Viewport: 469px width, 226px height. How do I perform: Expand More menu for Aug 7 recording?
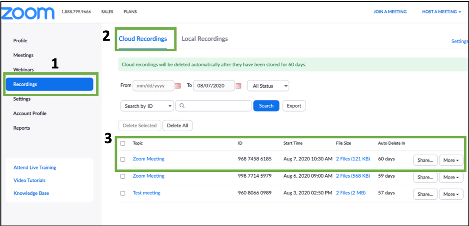click(x=451, y=160)
